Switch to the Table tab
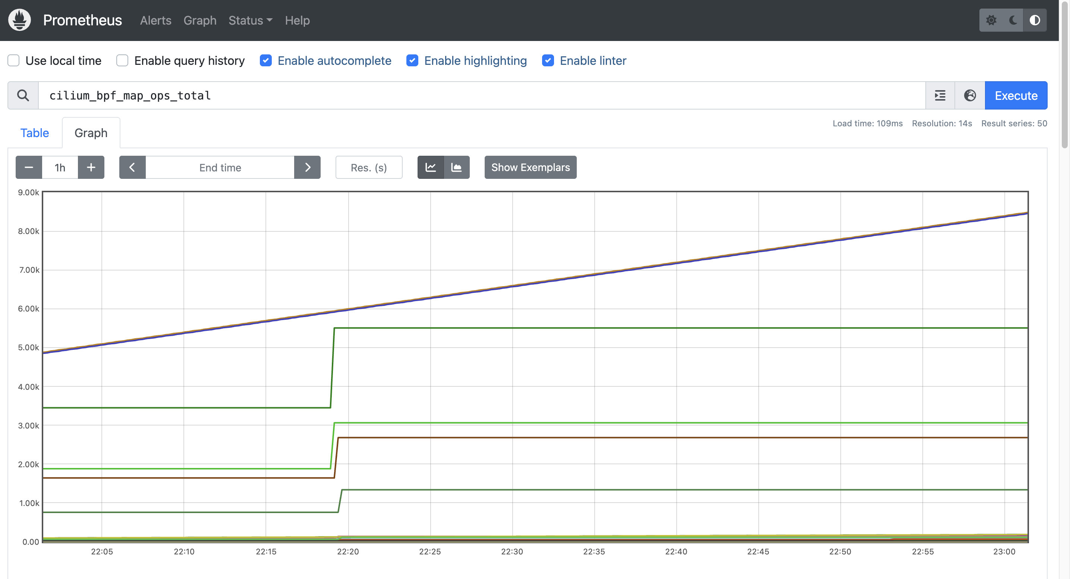The image size is (1070, 579). click(x=34, y=133)
